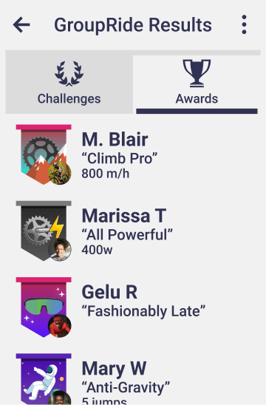Open the Fashionably Late sunglasses badge
The width and height of the screenshot is (266, 405).
pos(44,307)
